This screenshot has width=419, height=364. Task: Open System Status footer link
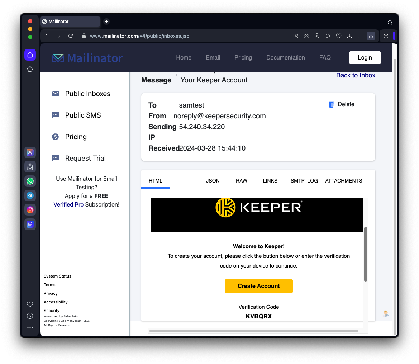pyautogui.click(x=57, y=276)
